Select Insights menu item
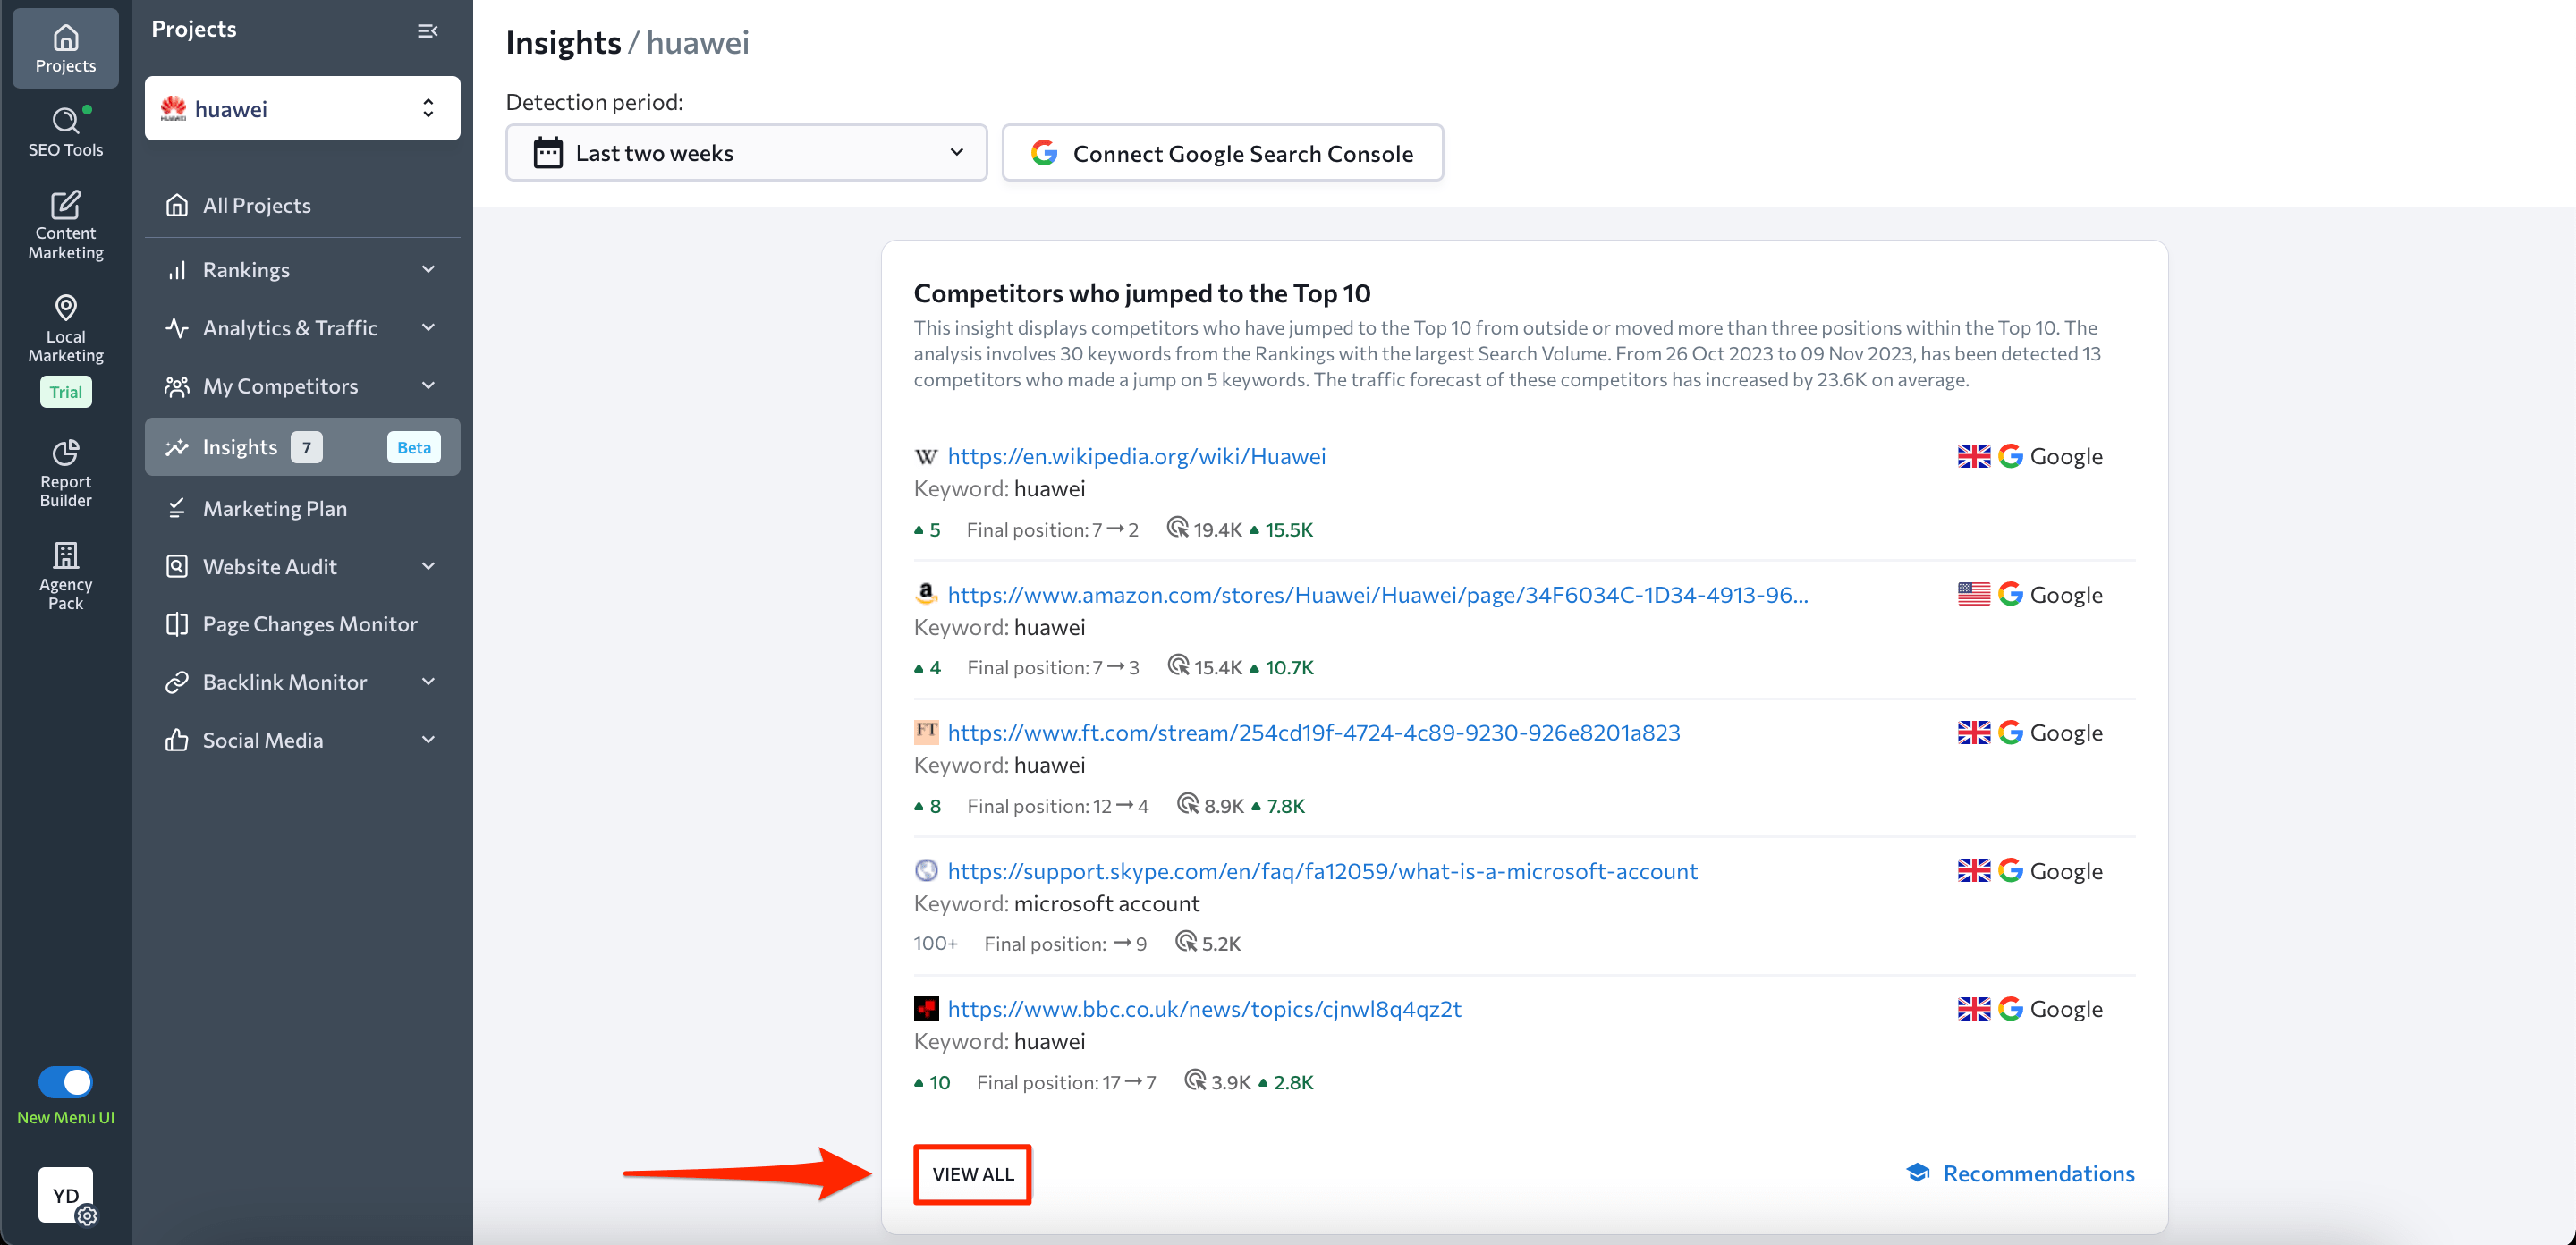This screenshot has height=1245, width=2576. click(302, 447)
